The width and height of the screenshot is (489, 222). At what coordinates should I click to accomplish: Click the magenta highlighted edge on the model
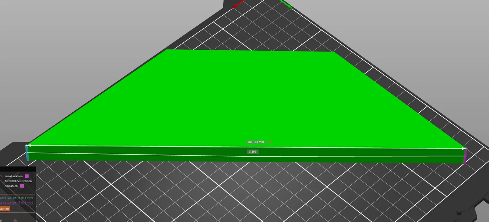465,156
